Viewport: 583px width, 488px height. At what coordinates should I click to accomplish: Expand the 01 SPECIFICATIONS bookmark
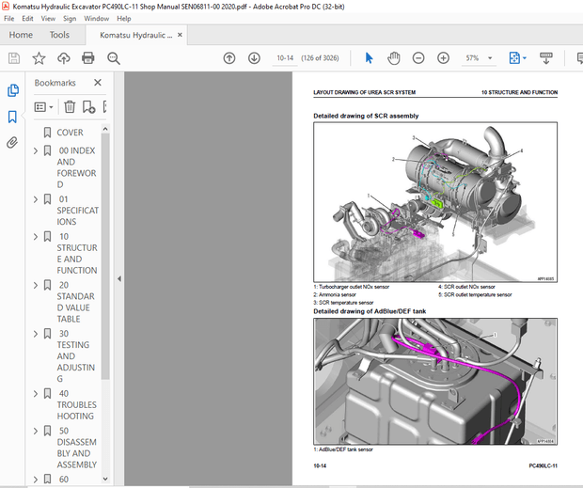(x=36, y=199)
